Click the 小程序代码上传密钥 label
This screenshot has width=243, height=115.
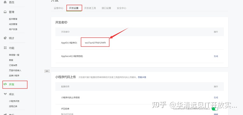70,98
